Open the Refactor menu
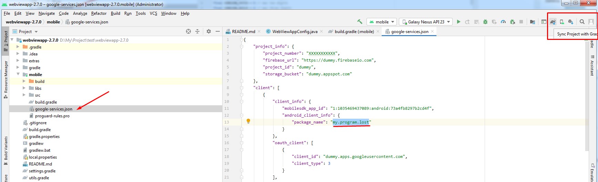This screenshot has width=598, height=182. [99, 13]
